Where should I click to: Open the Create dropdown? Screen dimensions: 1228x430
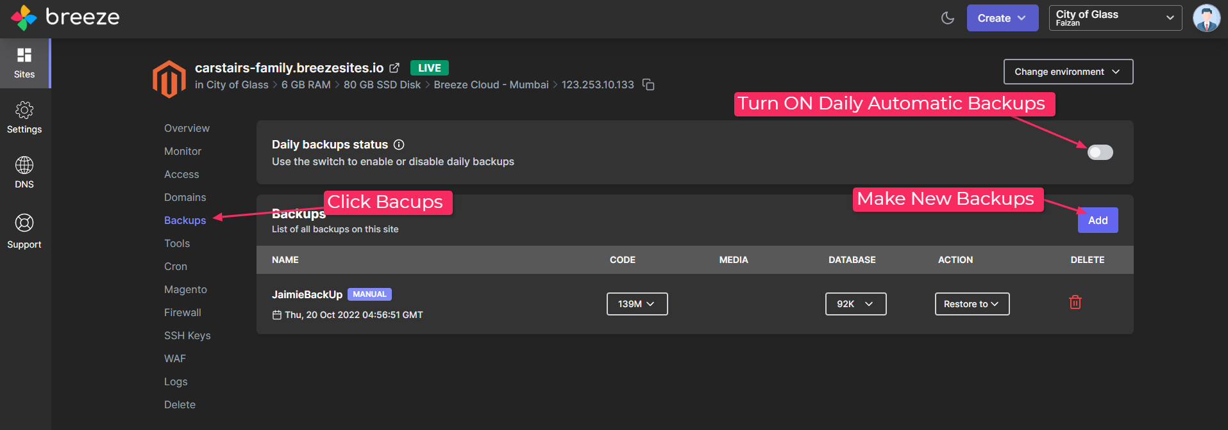[1002, 18]
